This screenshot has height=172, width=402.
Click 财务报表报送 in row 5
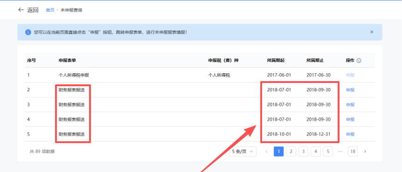click(x=71, y=134)
